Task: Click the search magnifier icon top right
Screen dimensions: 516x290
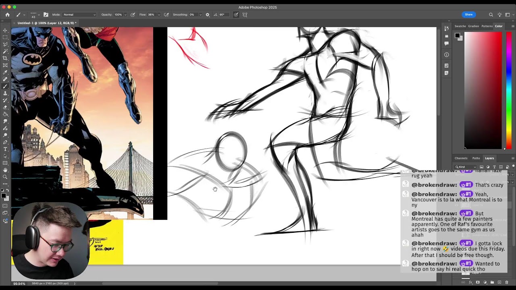Action: pyautogui.click(x=491, y=14)
